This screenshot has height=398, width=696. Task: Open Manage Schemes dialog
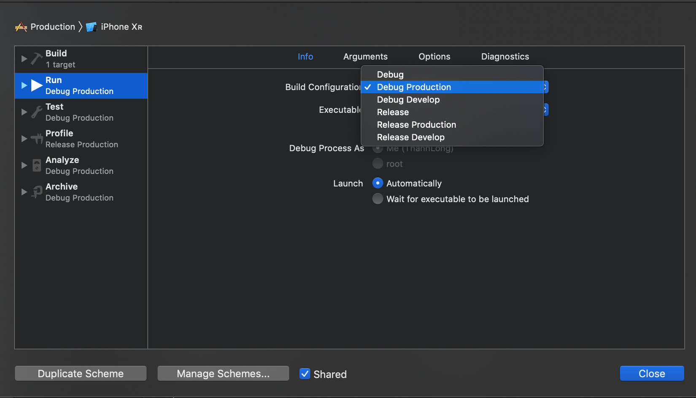coord(223,374)
